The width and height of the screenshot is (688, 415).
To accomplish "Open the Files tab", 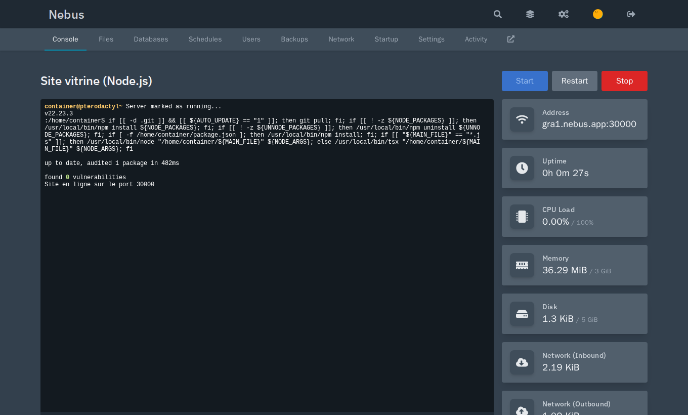I will 106,39.
